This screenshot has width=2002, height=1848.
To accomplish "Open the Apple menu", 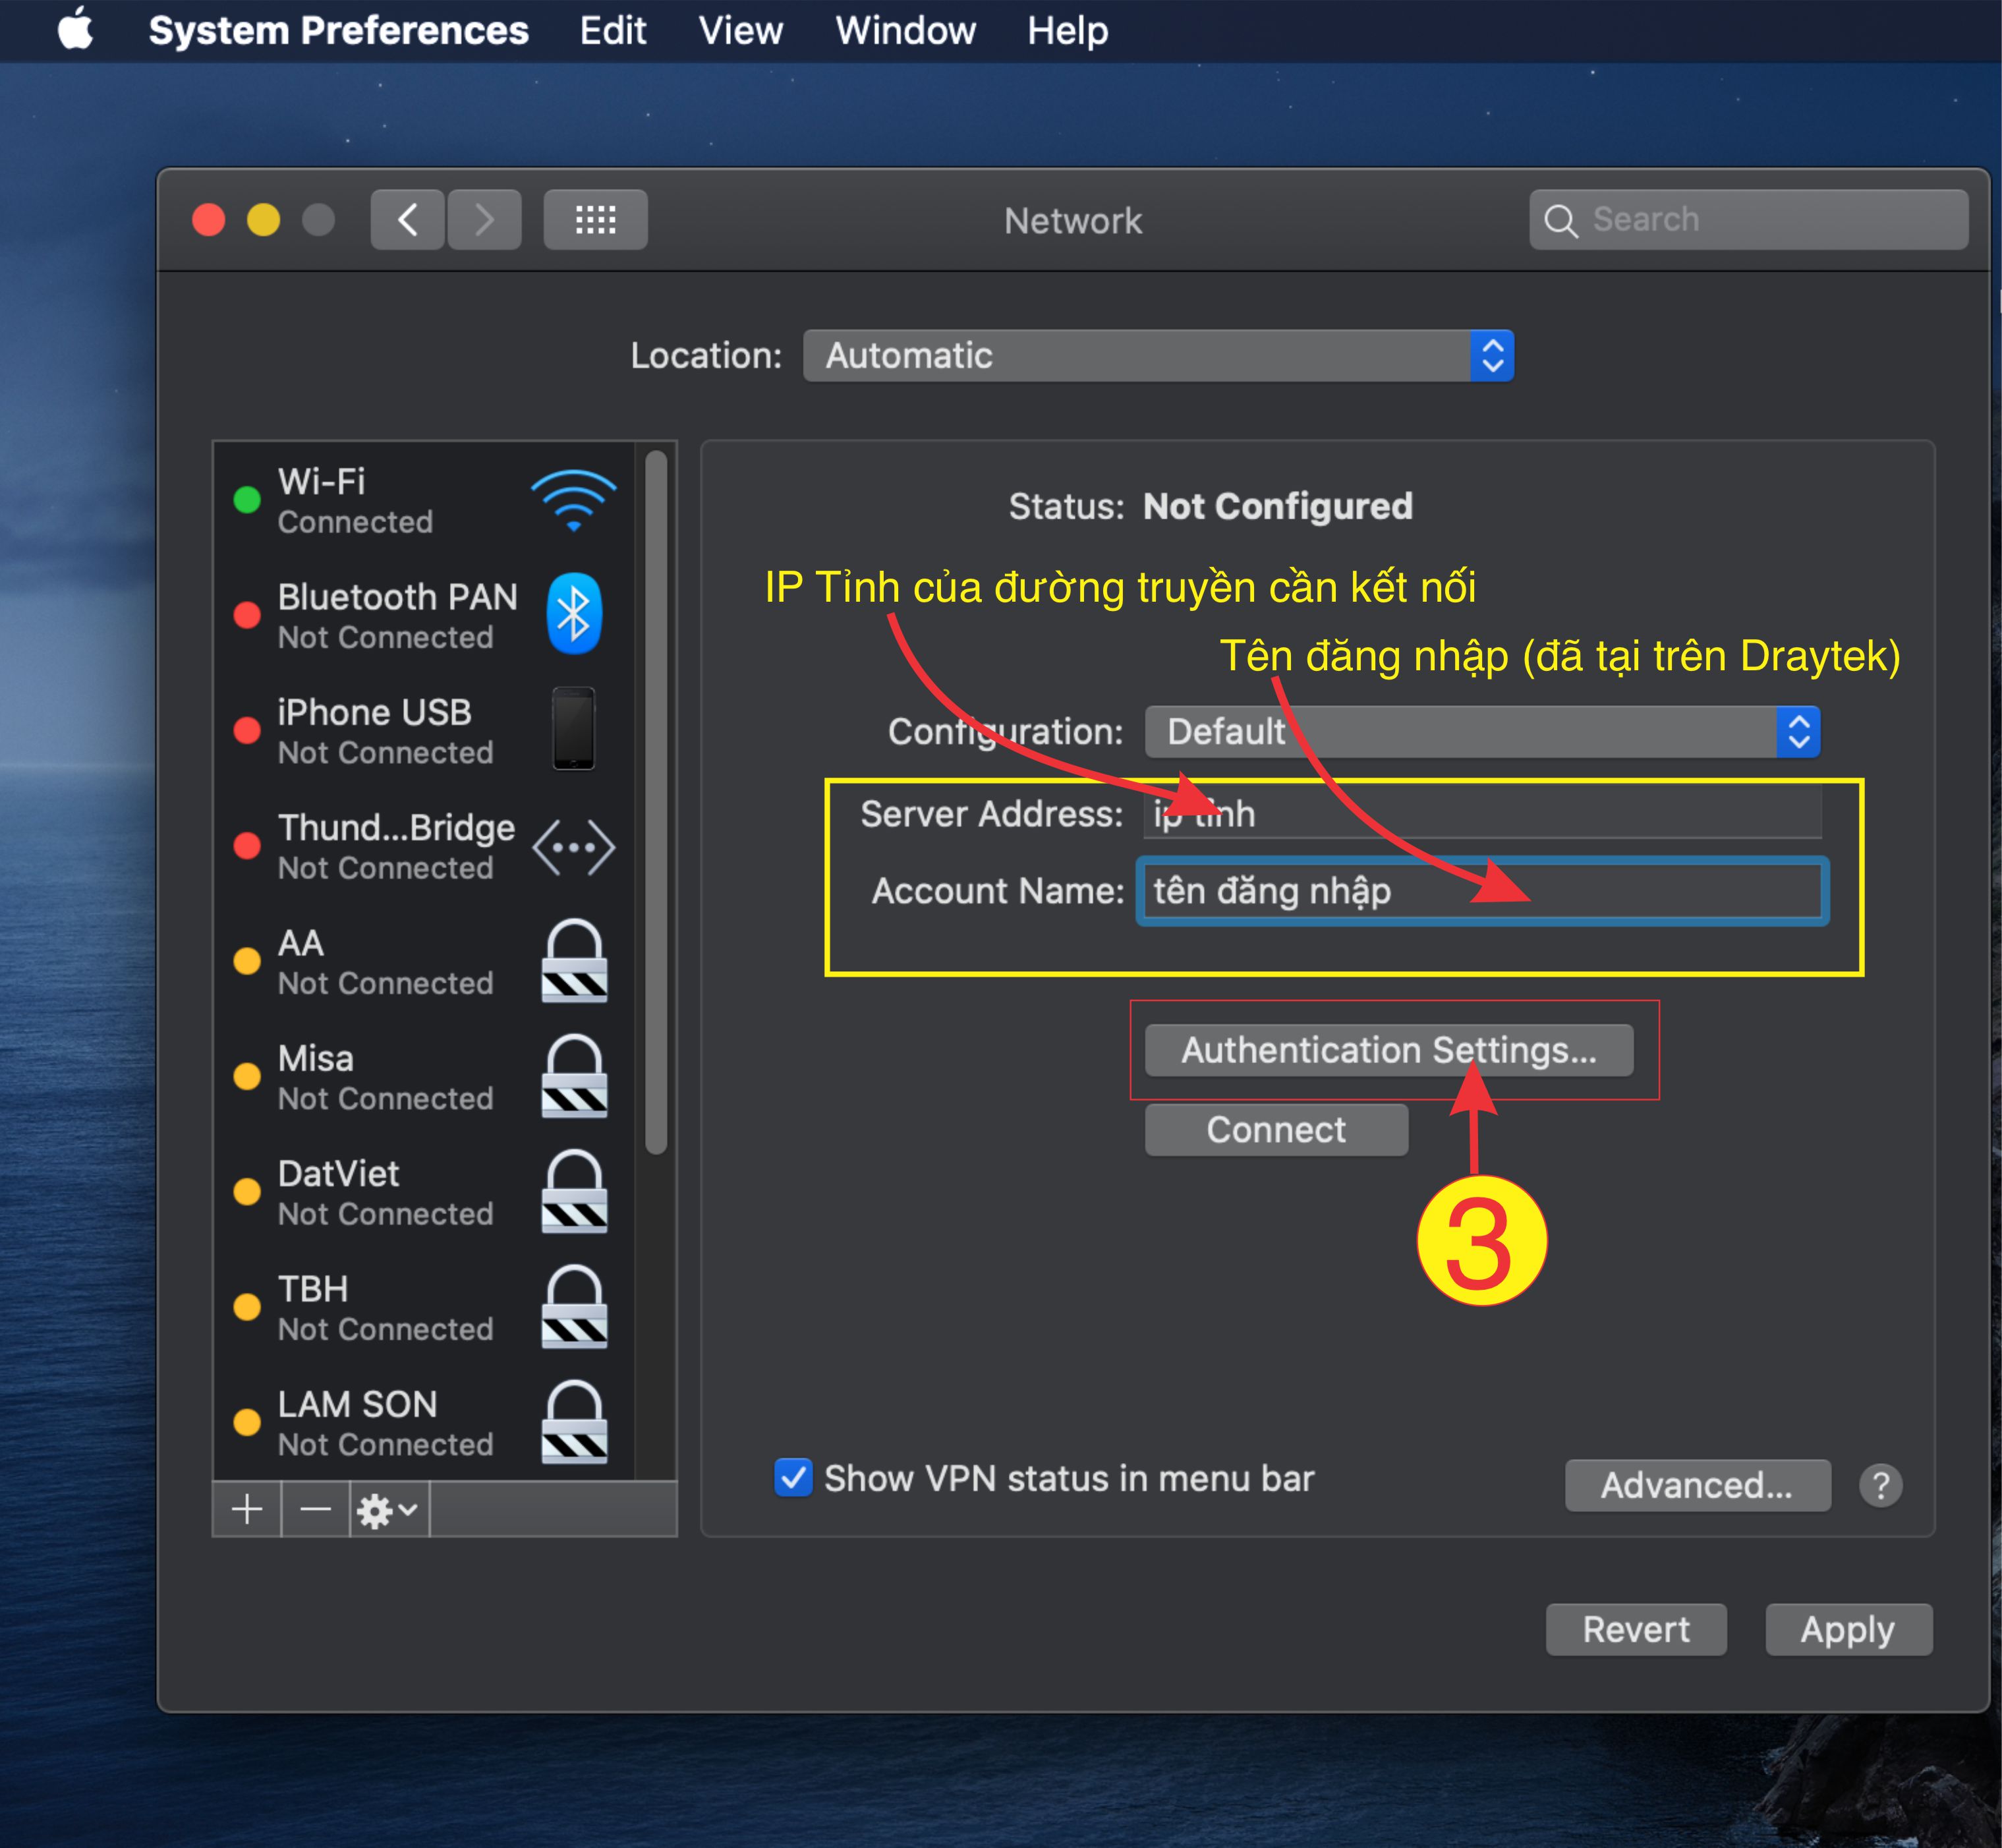I will 76,29.
